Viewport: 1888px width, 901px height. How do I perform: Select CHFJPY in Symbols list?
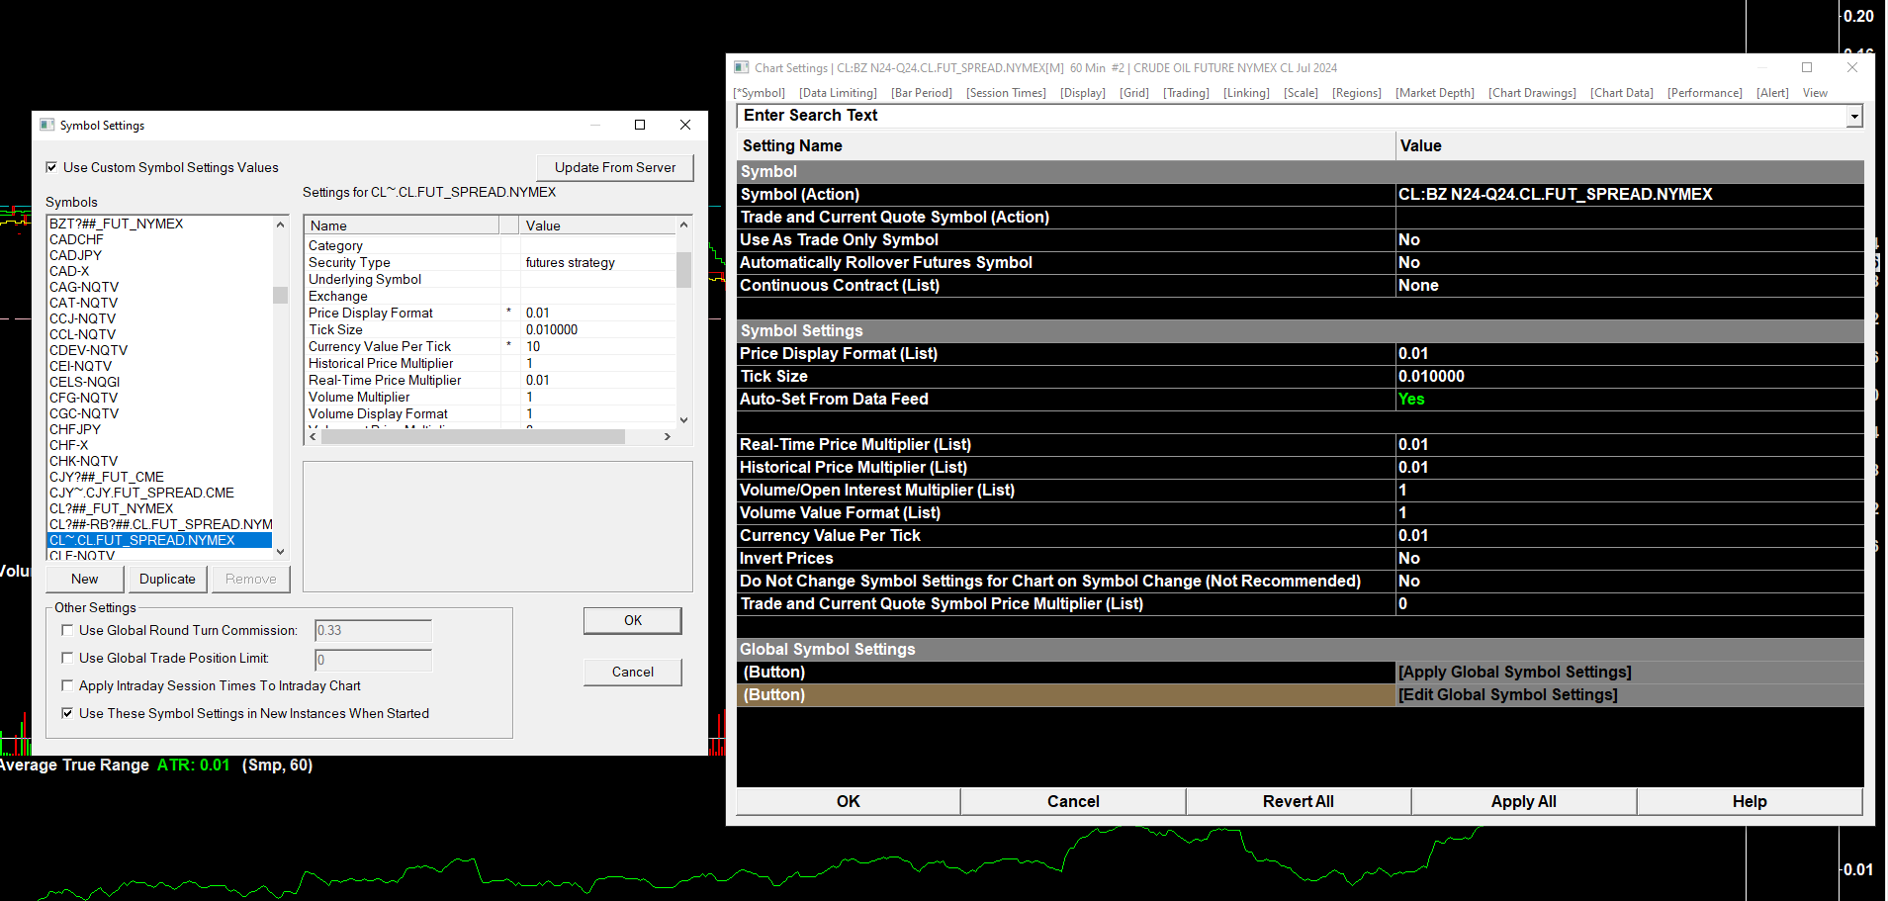pos(75,429)
